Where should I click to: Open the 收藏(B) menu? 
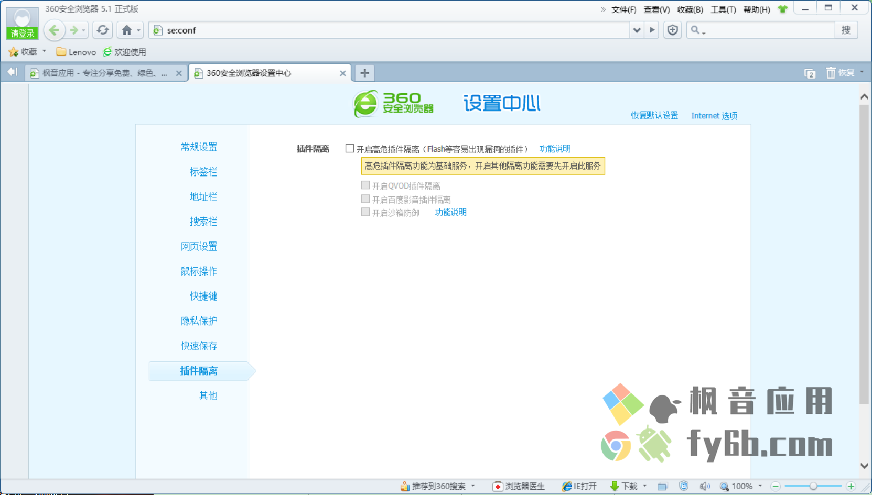[x=690, y=9]
